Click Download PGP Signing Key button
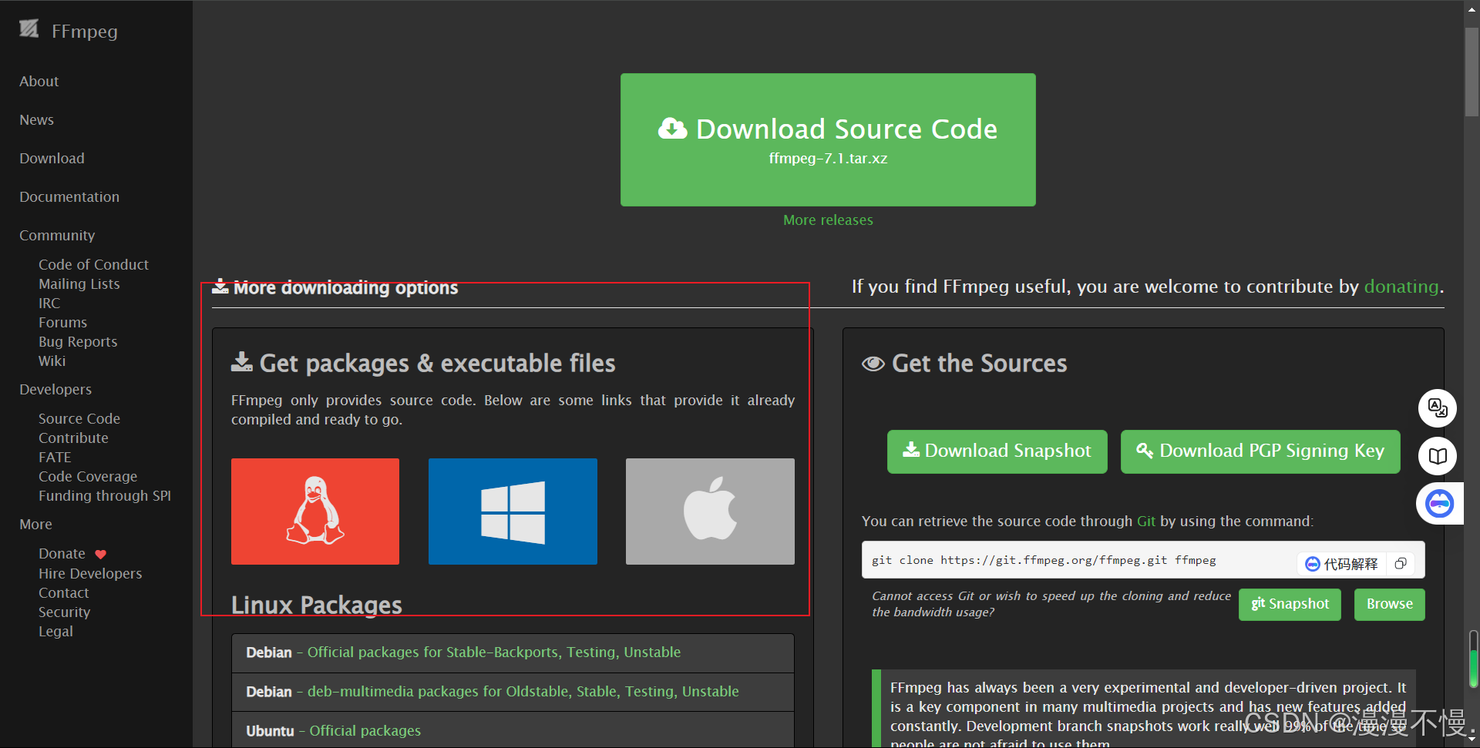This screenshot has height=748, width=1480. tap(1260, 451)
